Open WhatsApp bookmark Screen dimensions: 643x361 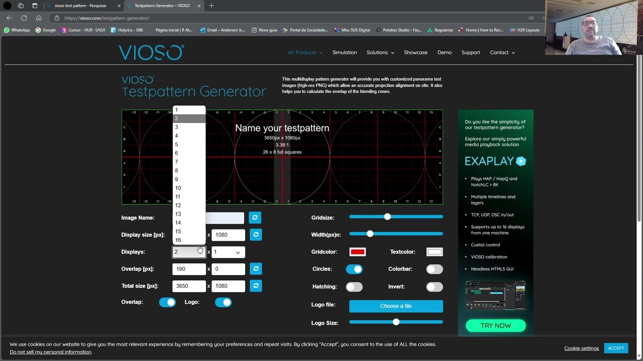pos(17,30)
